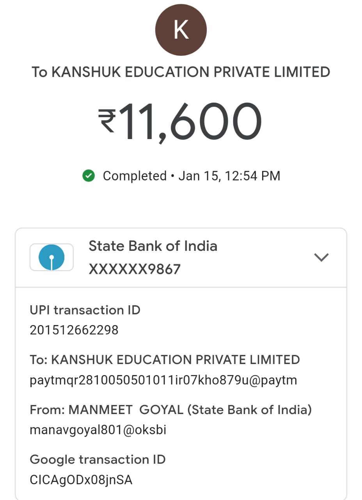
Task: Click the State Bank of India logo
Action: pyautogui.click(x=51, y=257)
